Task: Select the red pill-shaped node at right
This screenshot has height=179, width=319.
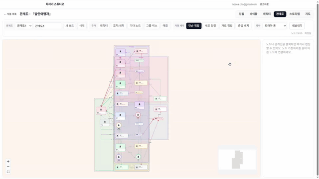Action: [x=159, y=119]
